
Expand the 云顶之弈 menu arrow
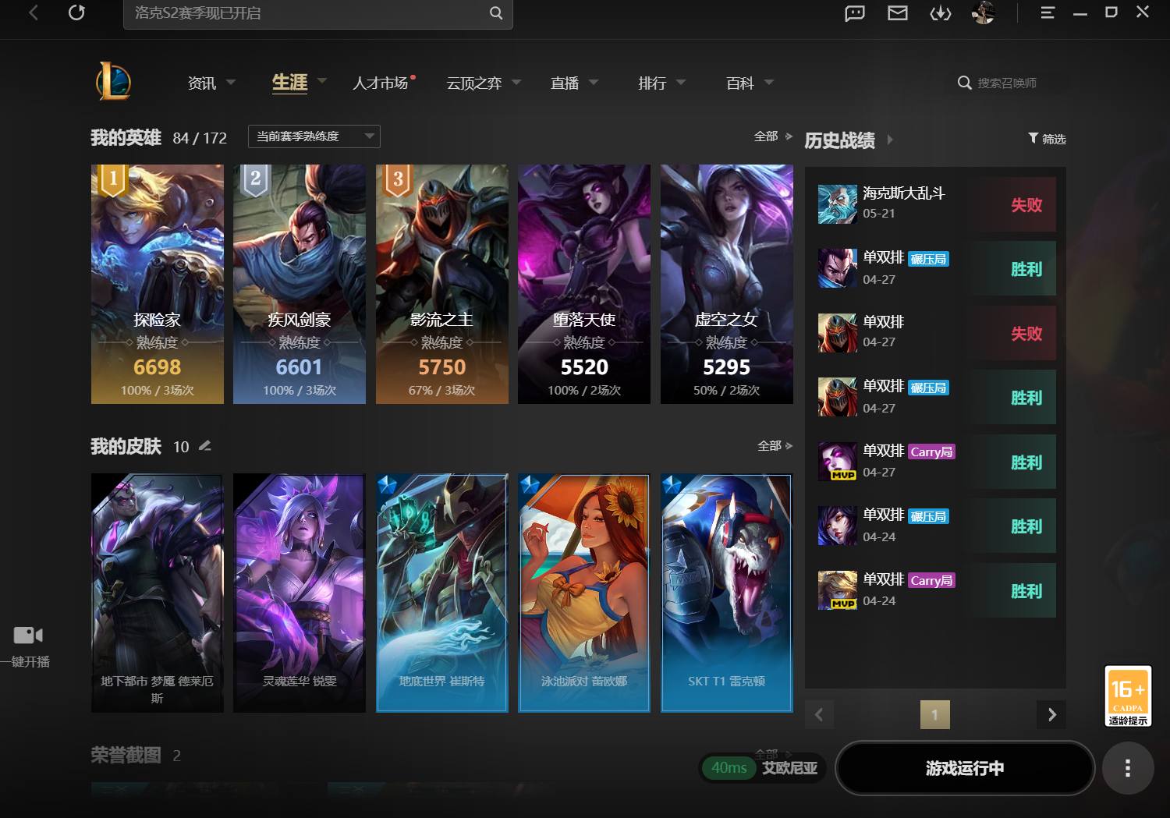coord(516,82)
